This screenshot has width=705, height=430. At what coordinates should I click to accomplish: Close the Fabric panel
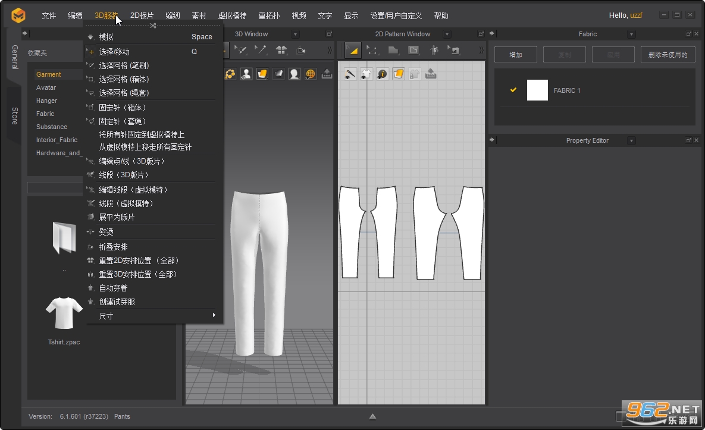697,34
